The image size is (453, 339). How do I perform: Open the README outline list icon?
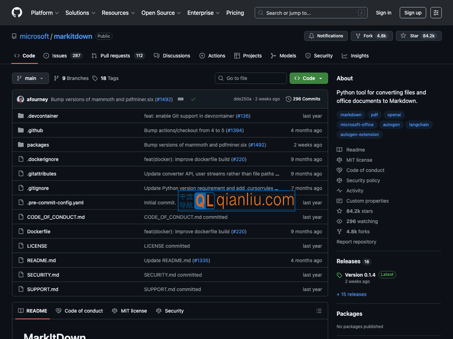point(319,311)
